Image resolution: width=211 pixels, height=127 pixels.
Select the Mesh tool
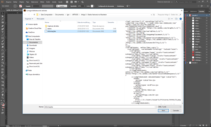tap(2, 69)
